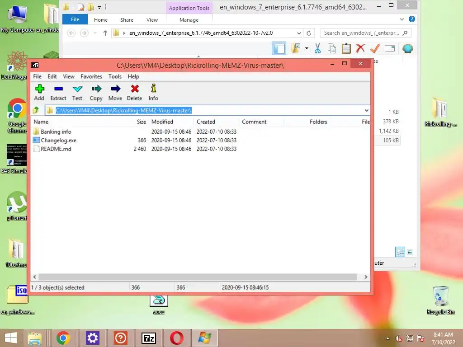
Task: Click Explorer Back navigation arrow
Action: tap(71, 33)
